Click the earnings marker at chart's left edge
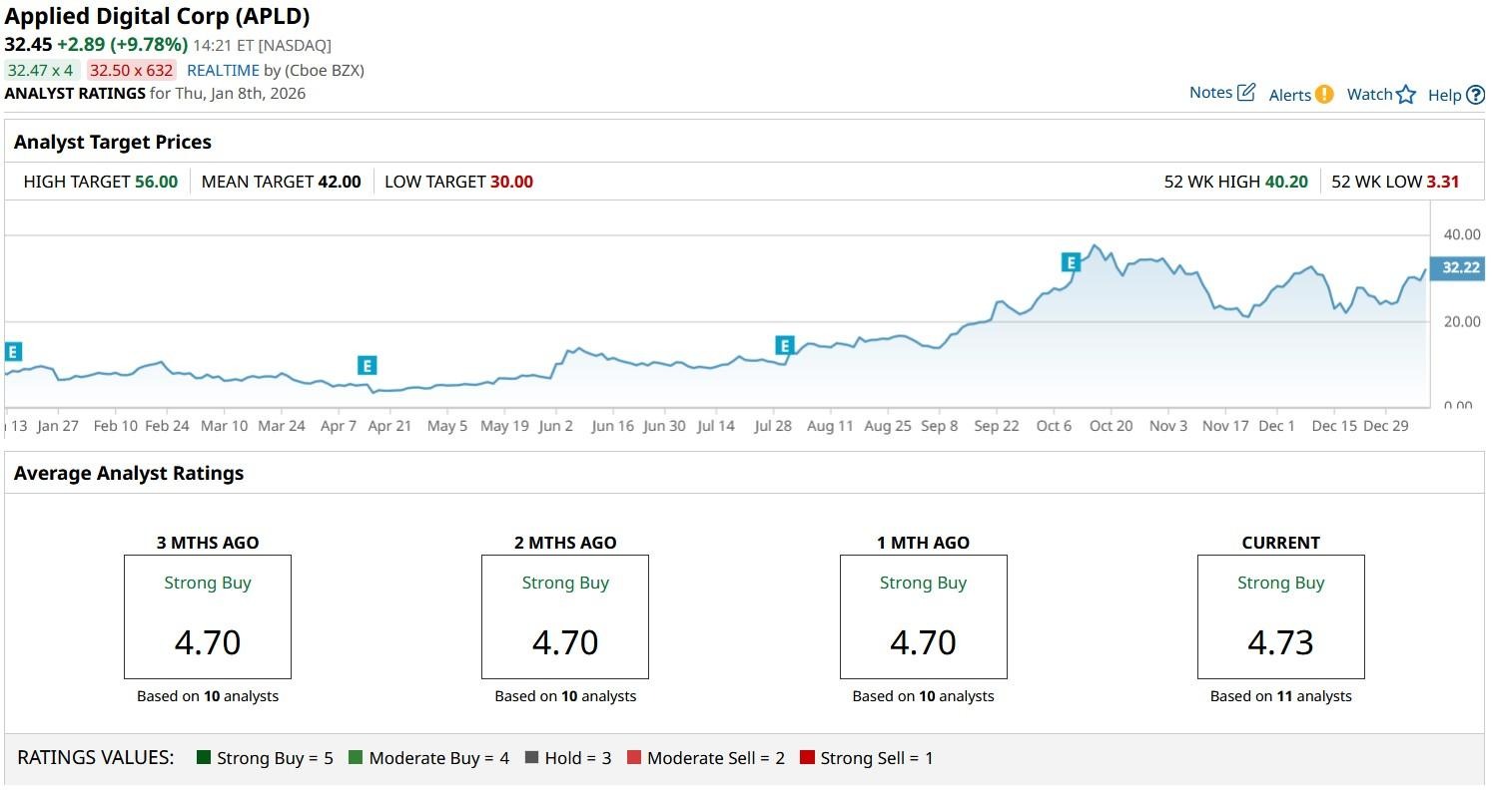Screen dimensions: 1492x790 12,351
